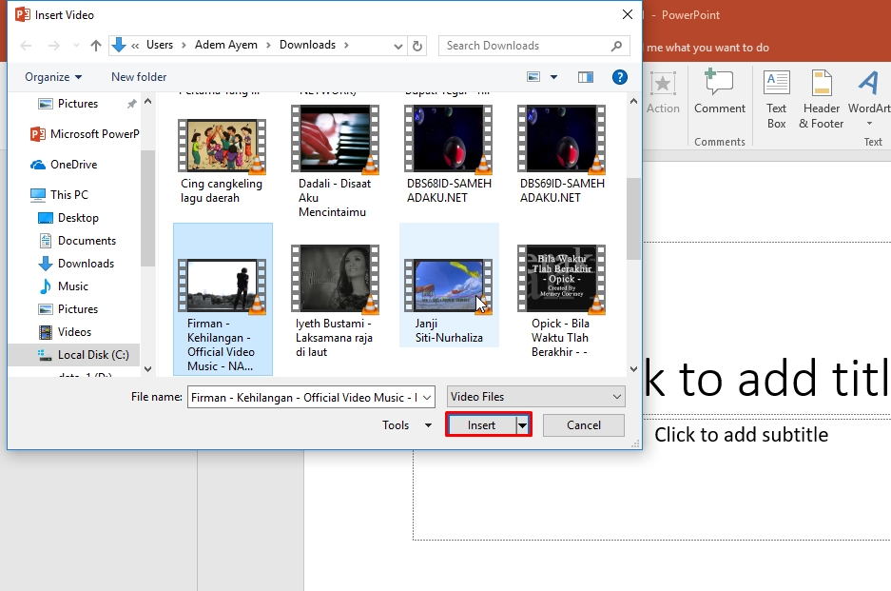Screen dimensions: 891x591
Task: Click the file list vertical scrollbar thumb
Action: pyautogui.click(x=633, y=219)
